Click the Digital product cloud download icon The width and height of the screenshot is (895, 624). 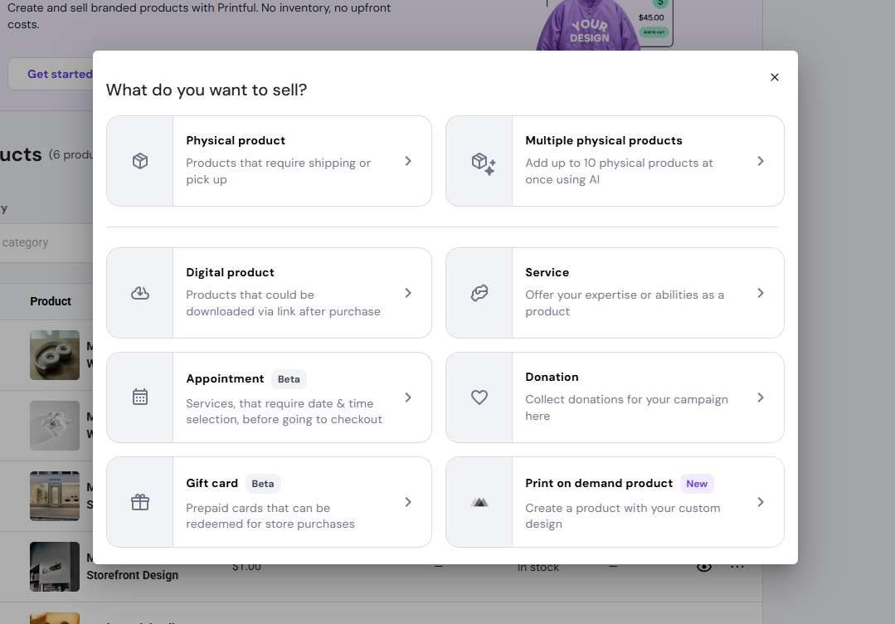[x=140, y=293]
